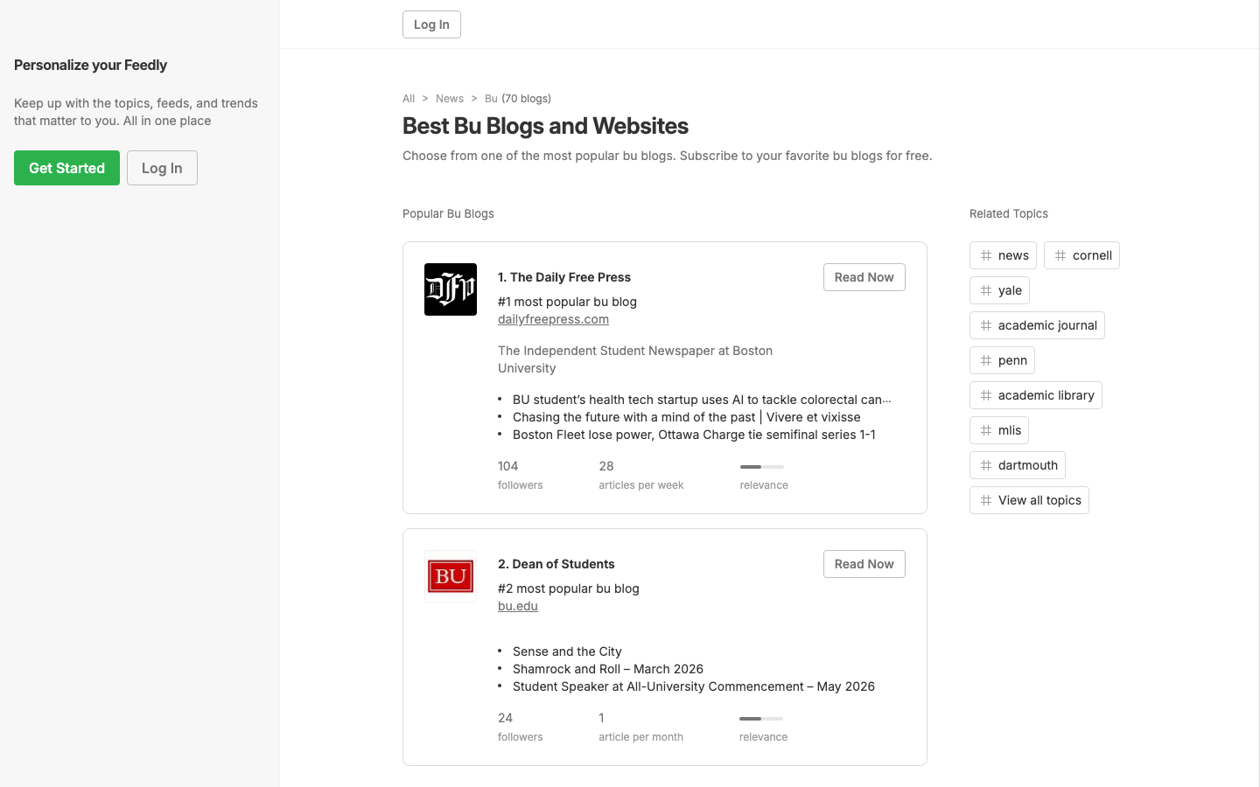Click hash icon of dartmouth tag
The height and width of the screenshot is (787, 1260).
tap(986, 465)
